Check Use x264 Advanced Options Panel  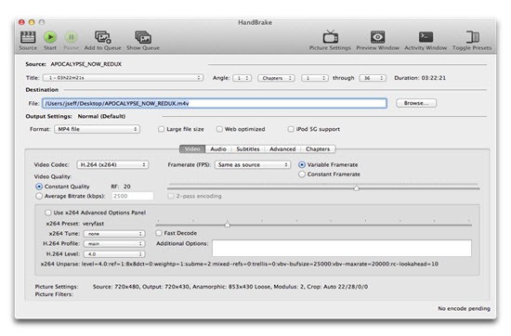coord(48,213)
